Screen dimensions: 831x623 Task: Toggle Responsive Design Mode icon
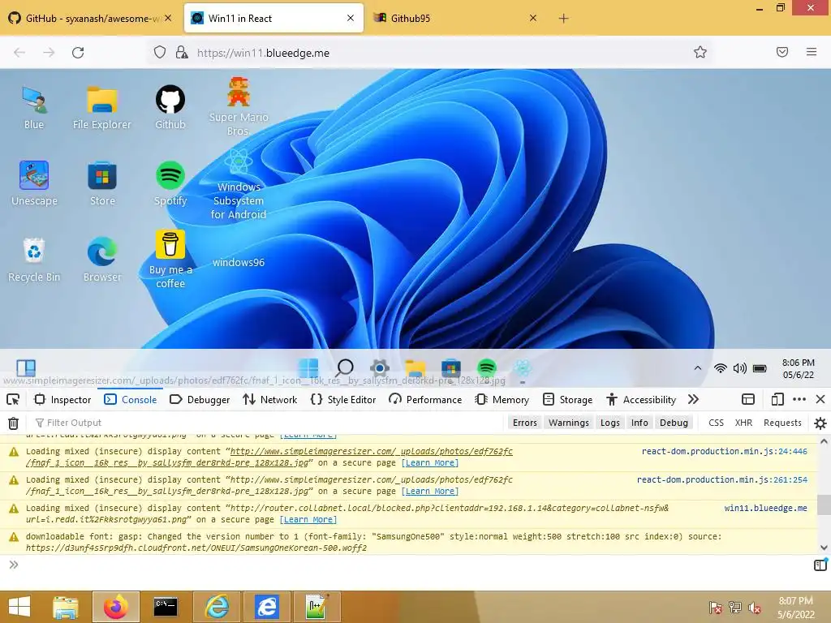(777, 399)
